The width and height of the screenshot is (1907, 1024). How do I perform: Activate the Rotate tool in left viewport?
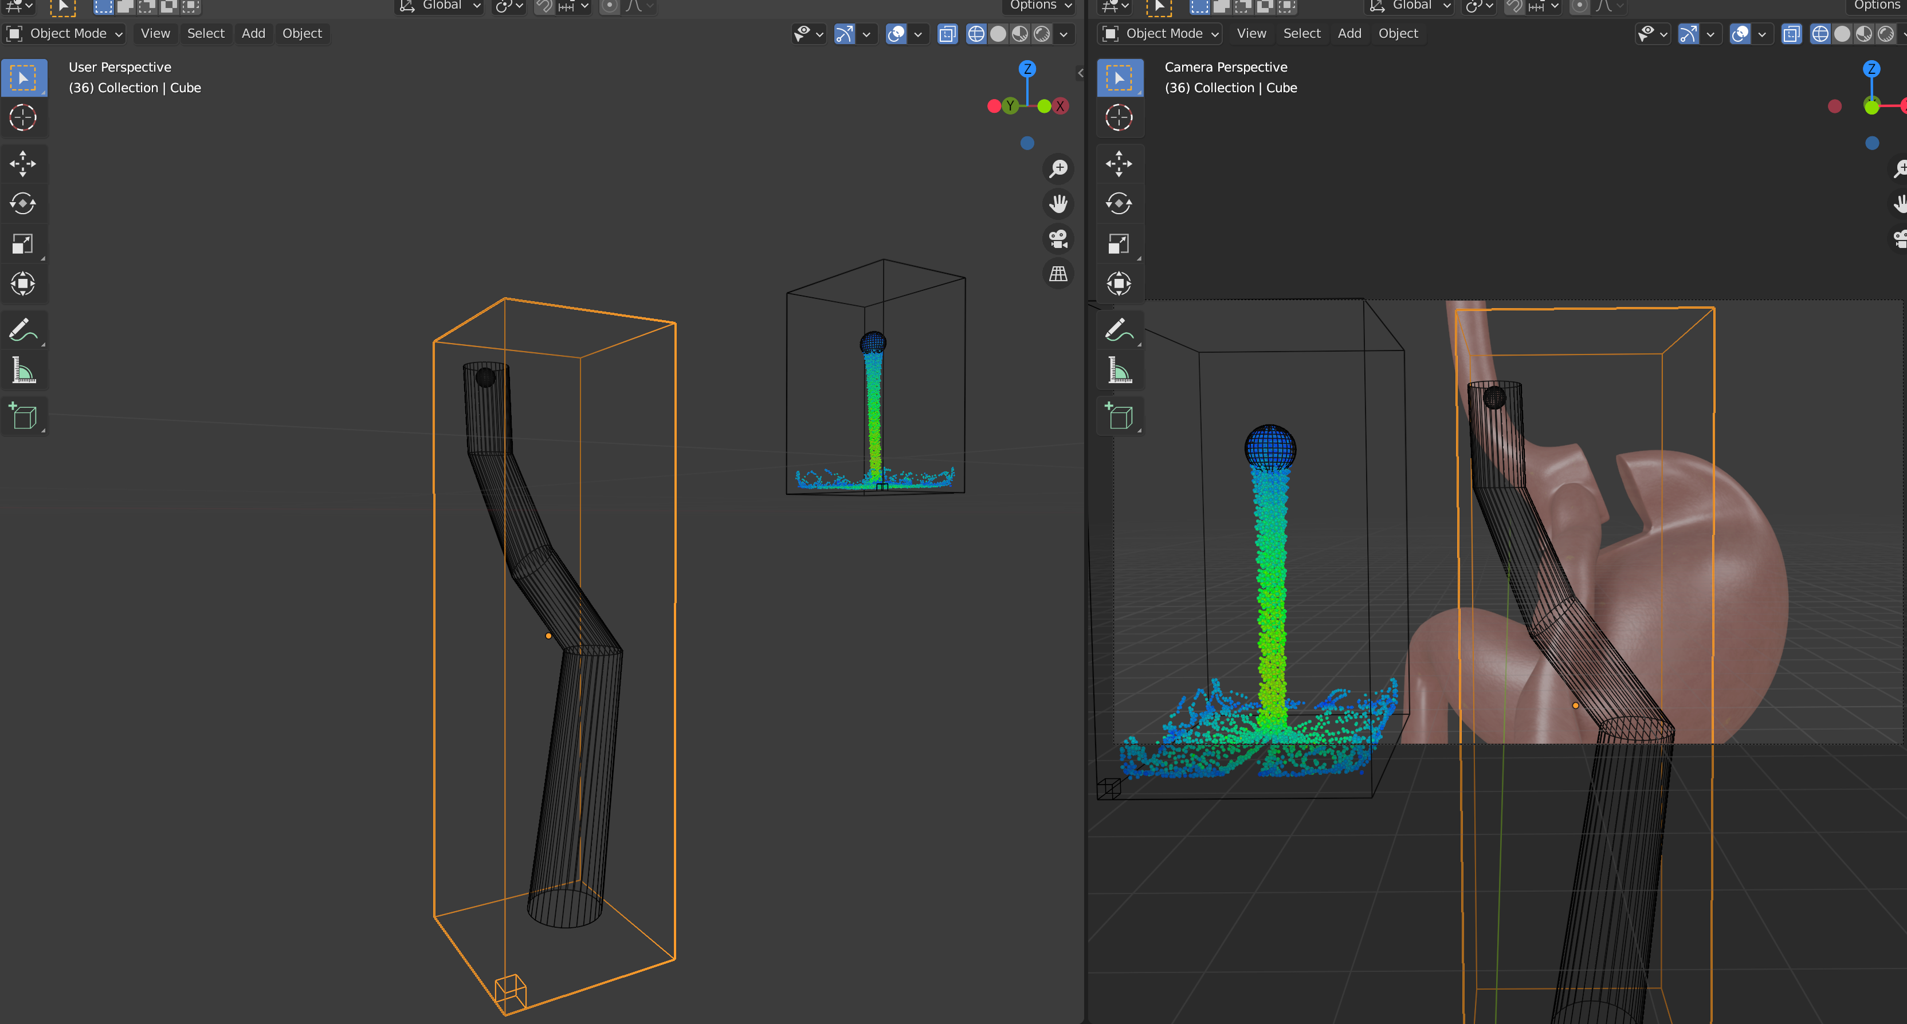click(23, 203)
